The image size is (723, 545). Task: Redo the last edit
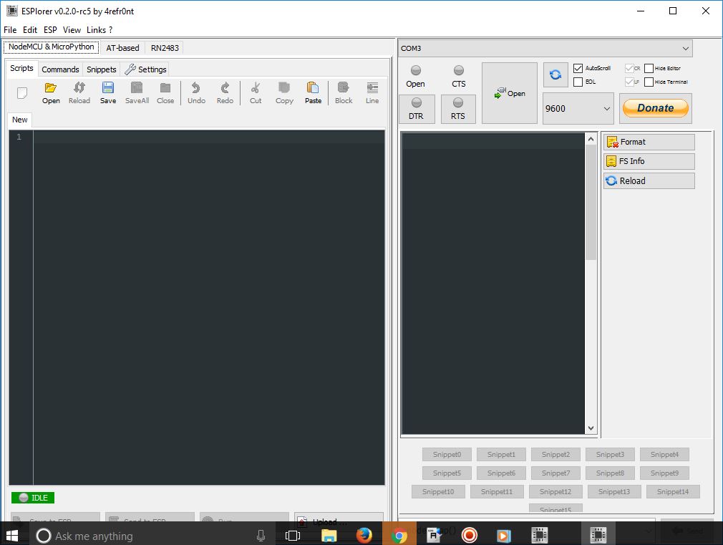click(x=225, y=93)
